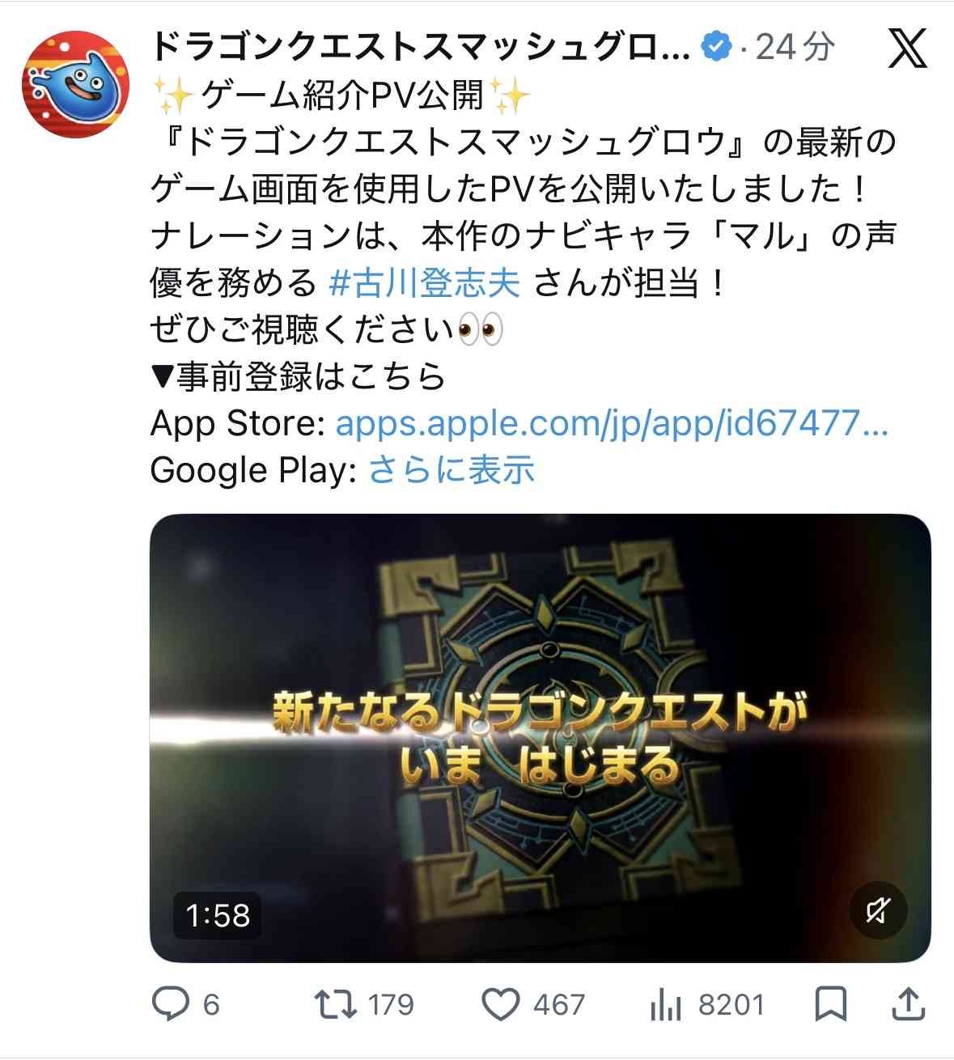954x1060 pixels.
Task: Open replies via the comment bubble icon
Action: point(171,1004)
